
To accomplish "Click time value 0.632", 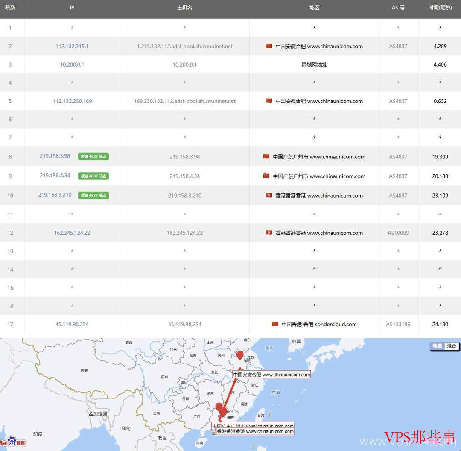I will pyautogui.click(x=440, y=101).
